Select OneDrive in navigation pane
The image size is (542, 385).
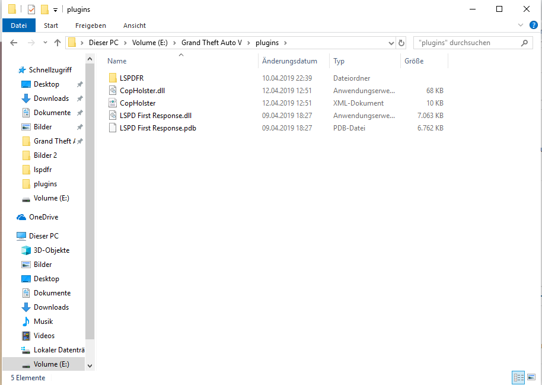(x=43, y=217)
